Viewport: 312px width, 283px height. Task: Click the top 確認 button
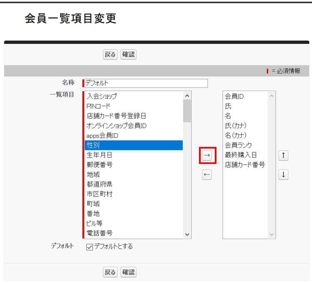coord(128,55)
